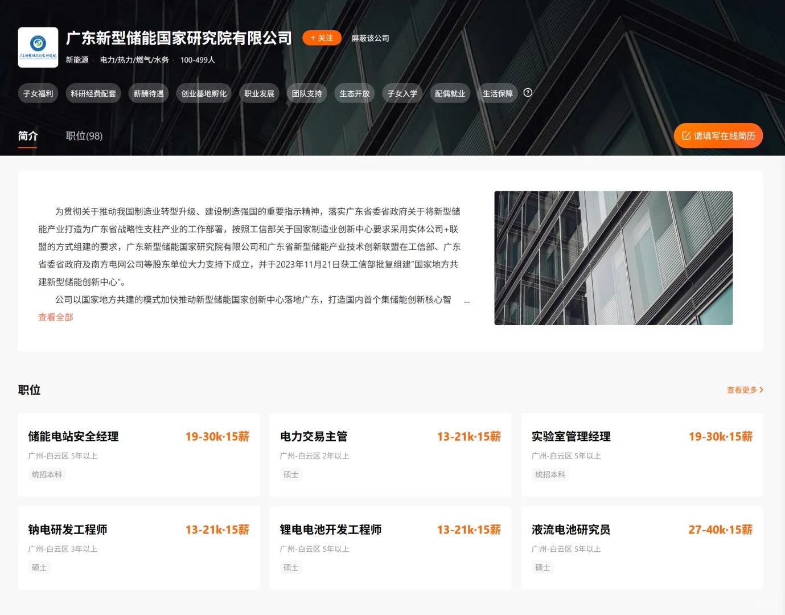This screenshot has height=615, width=785.
Task: Click salary 19-30k·15薪 of 储能电站安全经理
Action: (217, 437)
